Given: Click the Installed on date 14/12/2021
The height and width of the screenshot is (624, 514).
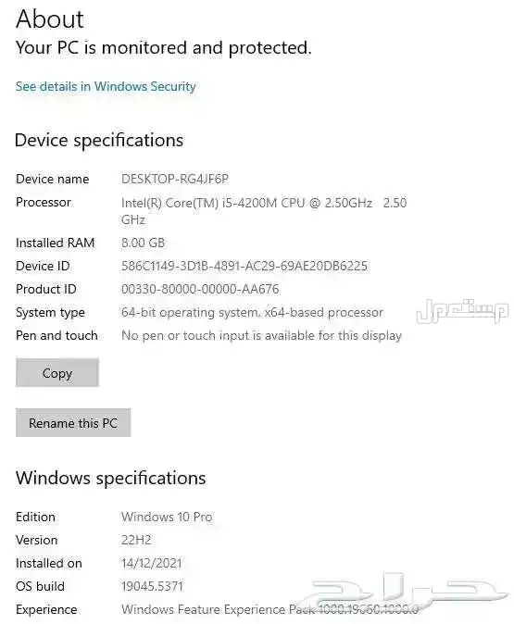Looking at the screenshot, I should click(151, 563).
